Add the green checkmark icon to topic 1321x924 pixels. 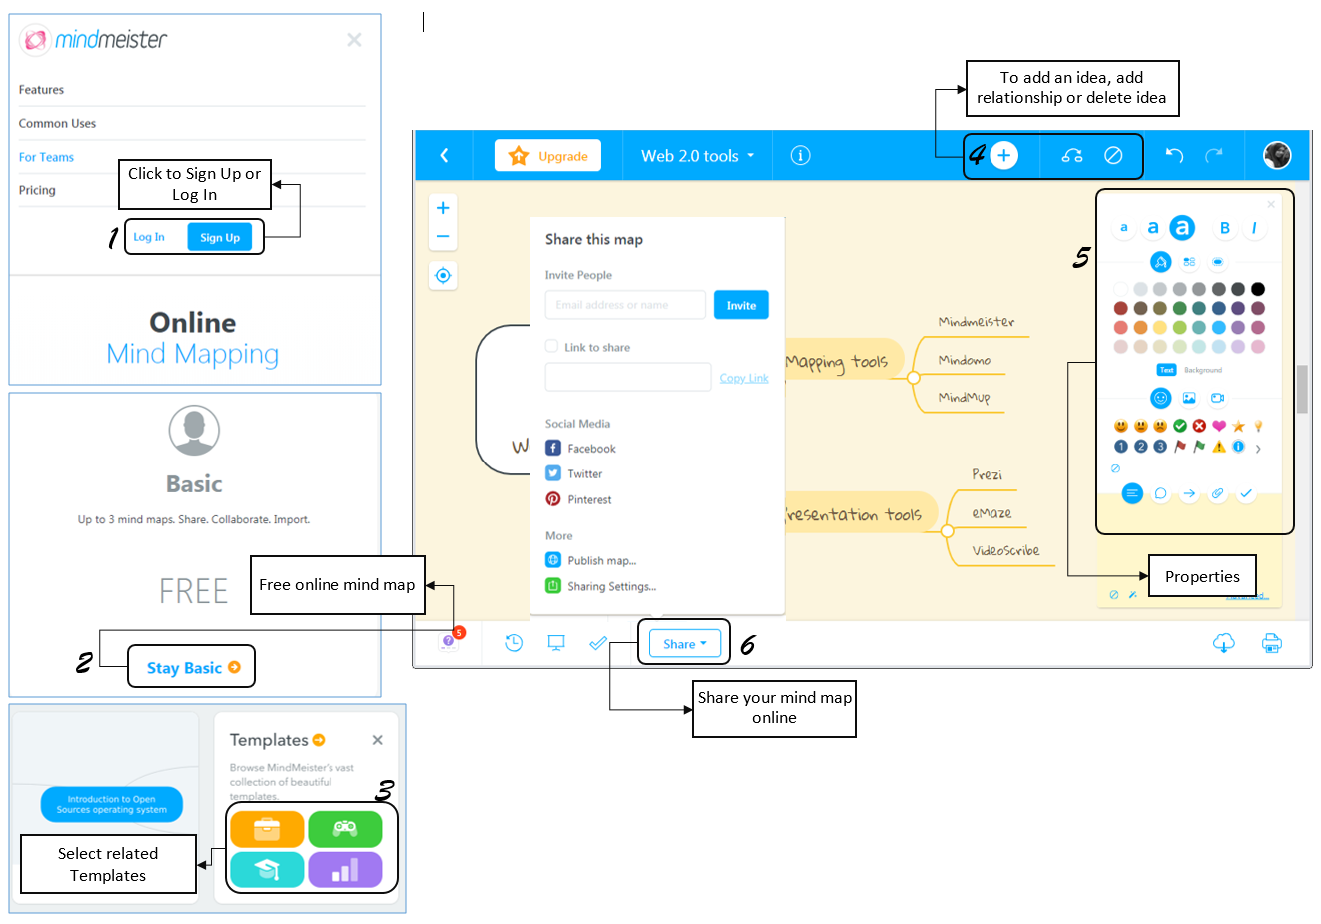click(1180, 426)
